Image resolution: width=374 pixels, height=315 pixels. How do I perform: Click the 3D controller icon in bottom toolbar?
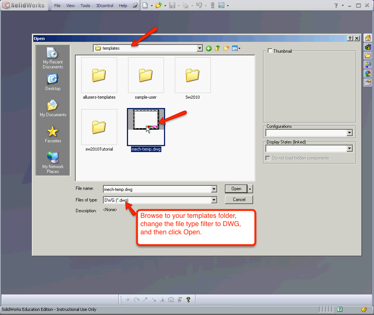click(x=171, y=300)
